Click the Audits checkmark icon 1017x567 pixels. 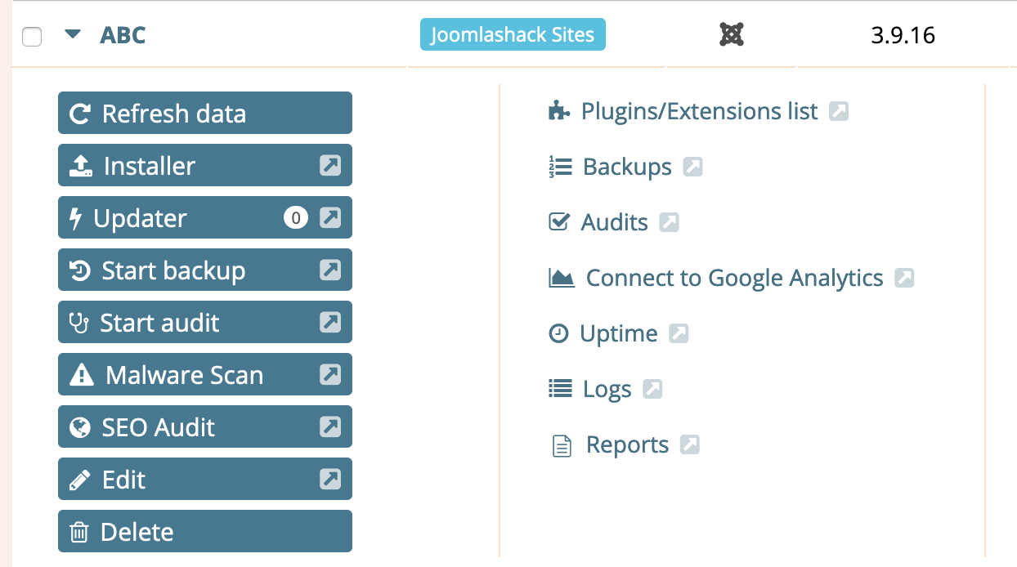coord(558,221)
